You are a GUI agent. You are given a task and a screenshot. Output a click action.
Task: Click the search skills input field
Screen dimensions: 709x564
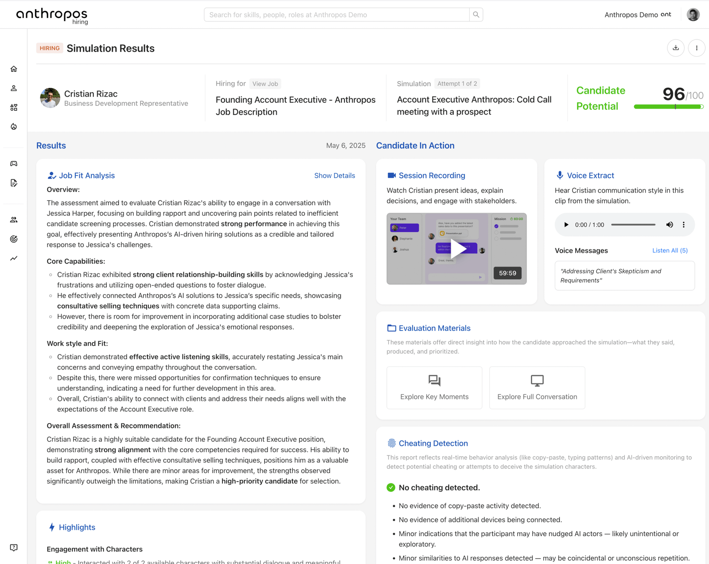[337, 15]
